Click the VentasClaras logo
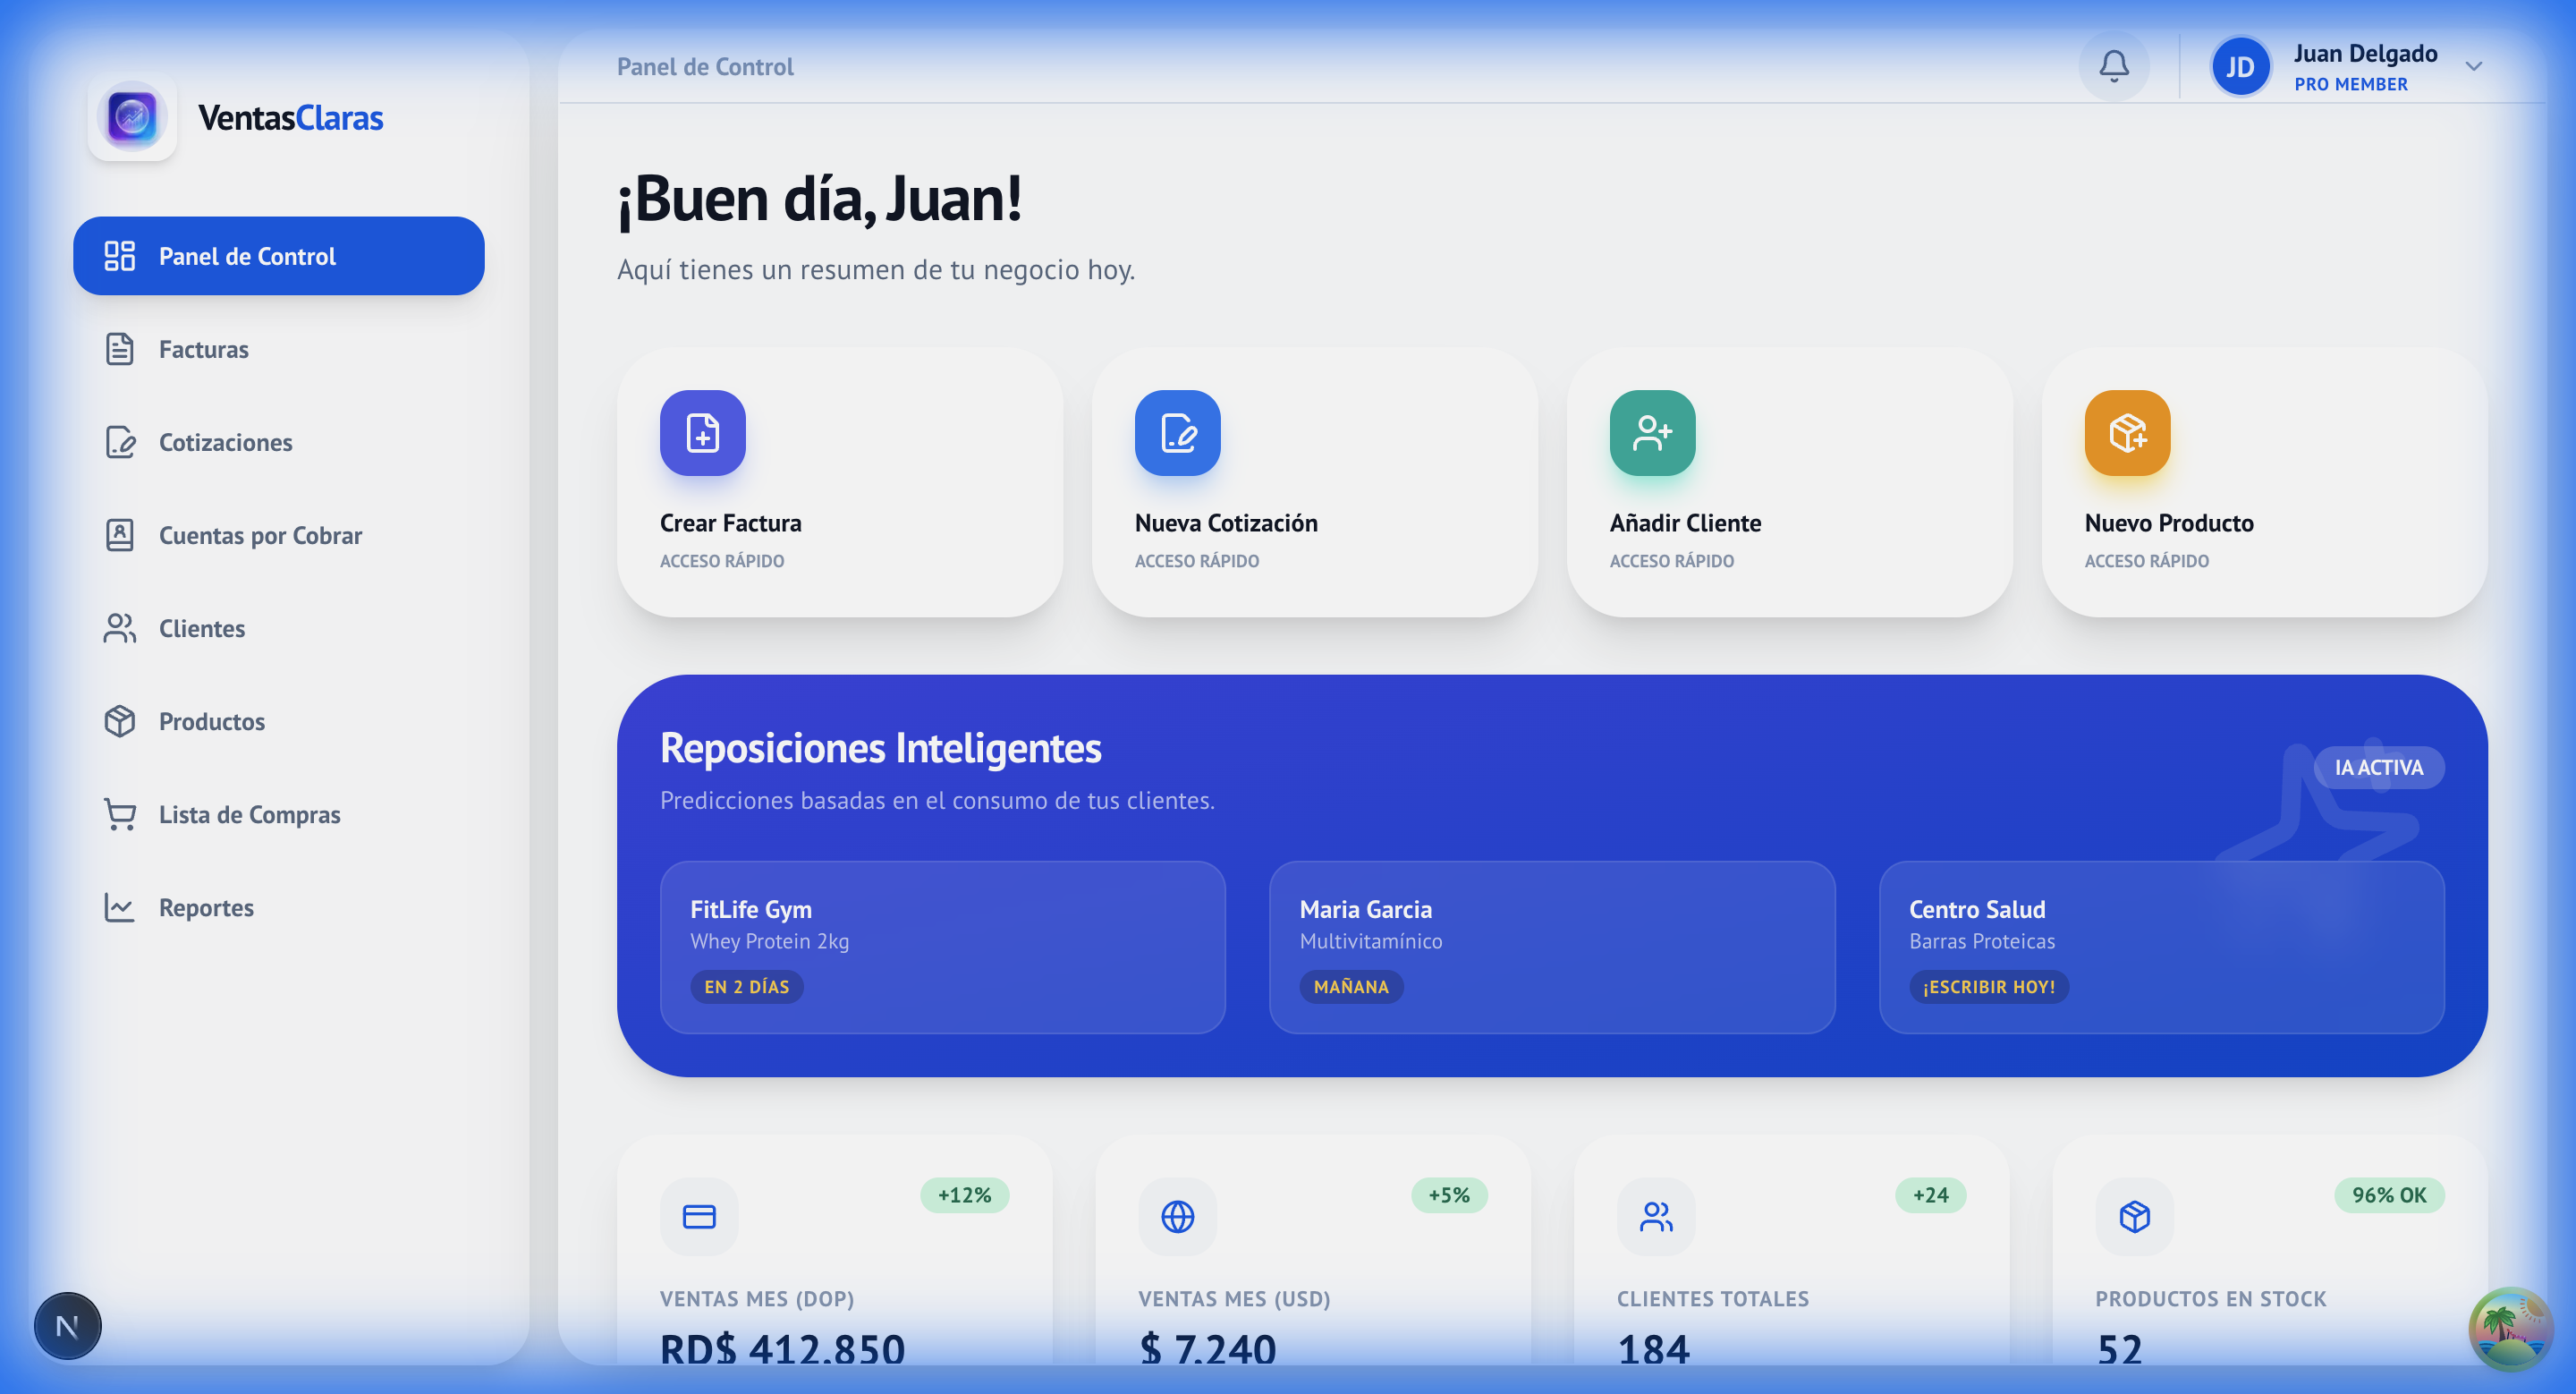Viewport: 2576px width, 1394px height. [x=133, y=117]
